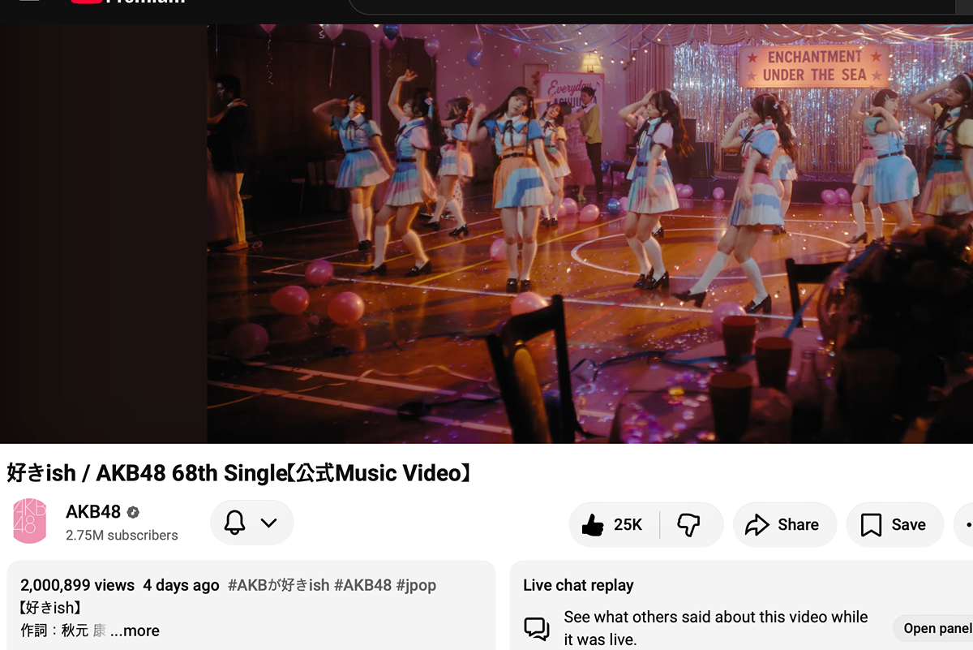Open the #AKBが好きish hashtag link
973x650 pixels.
[279, 585]
